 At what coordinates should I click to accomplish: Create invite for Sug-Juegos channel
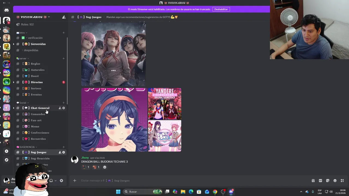pyautogui.click(x=60, y=152)
